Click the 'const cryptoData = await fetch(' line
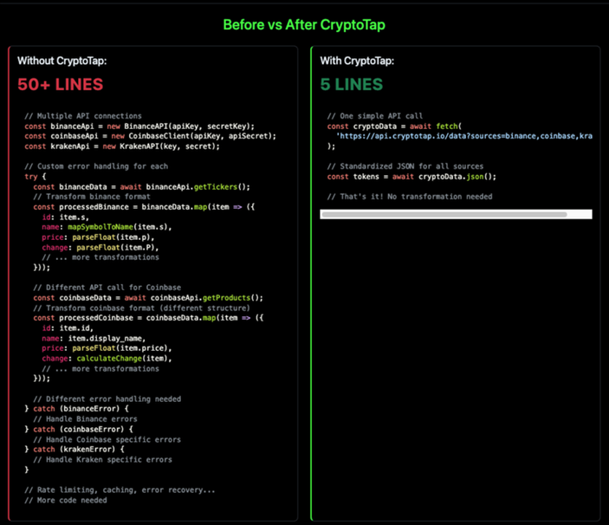 point(394,126)
